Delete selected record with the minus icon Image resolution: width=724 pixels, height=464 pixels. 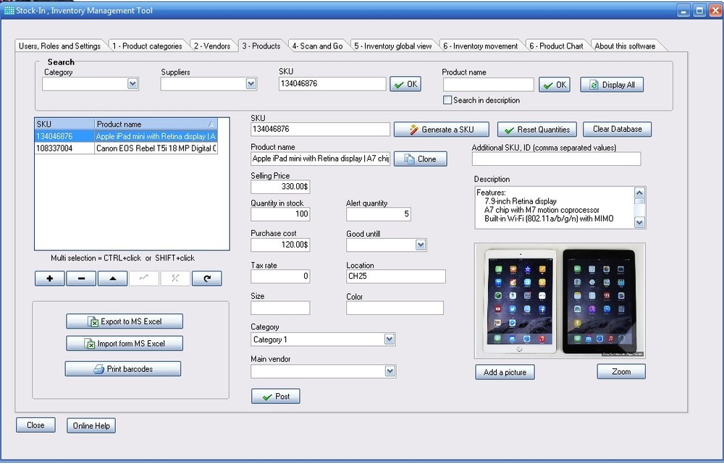click(x=82, y=278)
